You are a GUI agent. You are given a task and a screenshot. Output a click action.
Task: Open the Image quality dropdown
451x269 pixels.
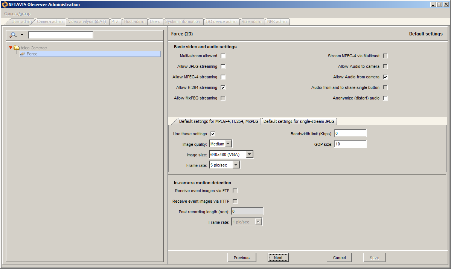coord(228,144)
